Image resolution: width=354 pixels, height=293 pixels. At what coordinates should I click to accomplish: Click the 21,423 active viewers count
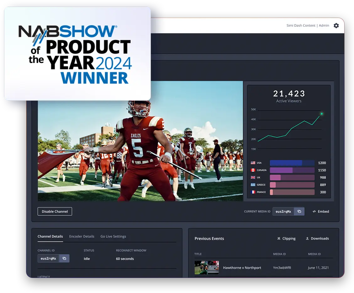pos(289,94)
